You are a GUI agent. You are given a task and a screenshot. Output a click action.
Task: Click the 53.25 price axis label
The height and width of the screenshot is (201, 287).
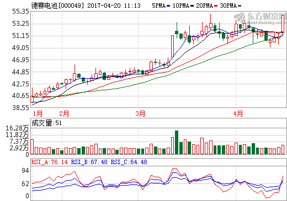pos(20,24)
